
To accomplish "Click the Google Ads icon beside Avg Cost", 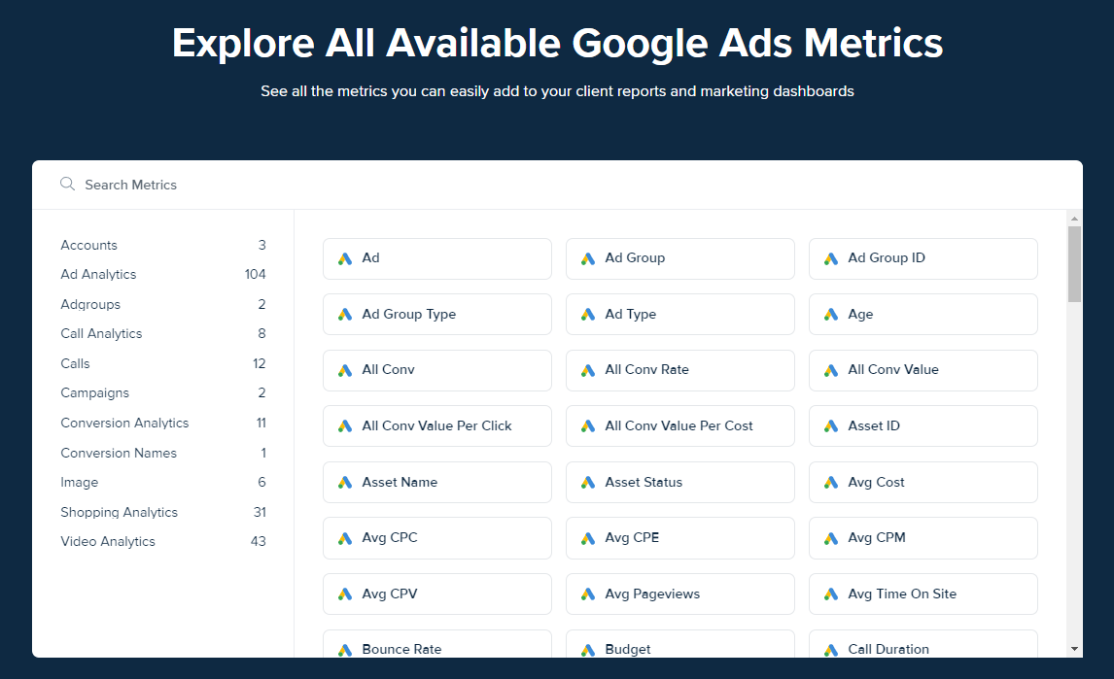I will point(831,483).
